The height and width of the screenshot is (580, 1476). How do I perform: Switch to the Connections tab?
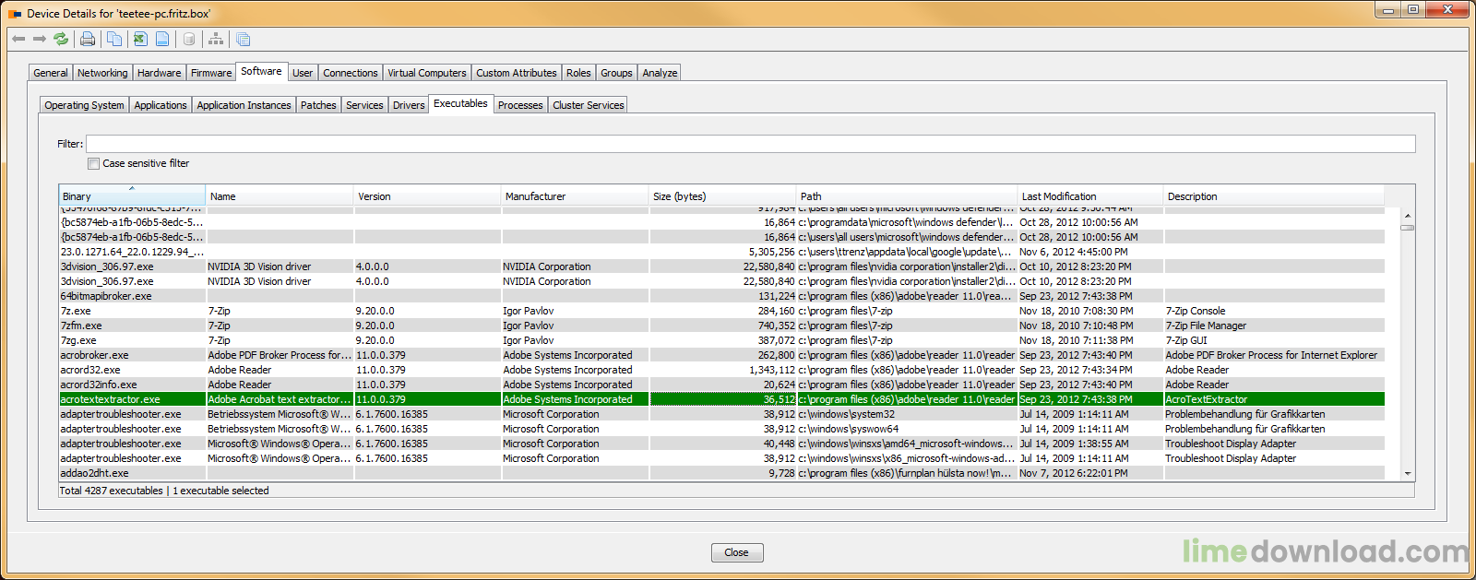point(351,73)
